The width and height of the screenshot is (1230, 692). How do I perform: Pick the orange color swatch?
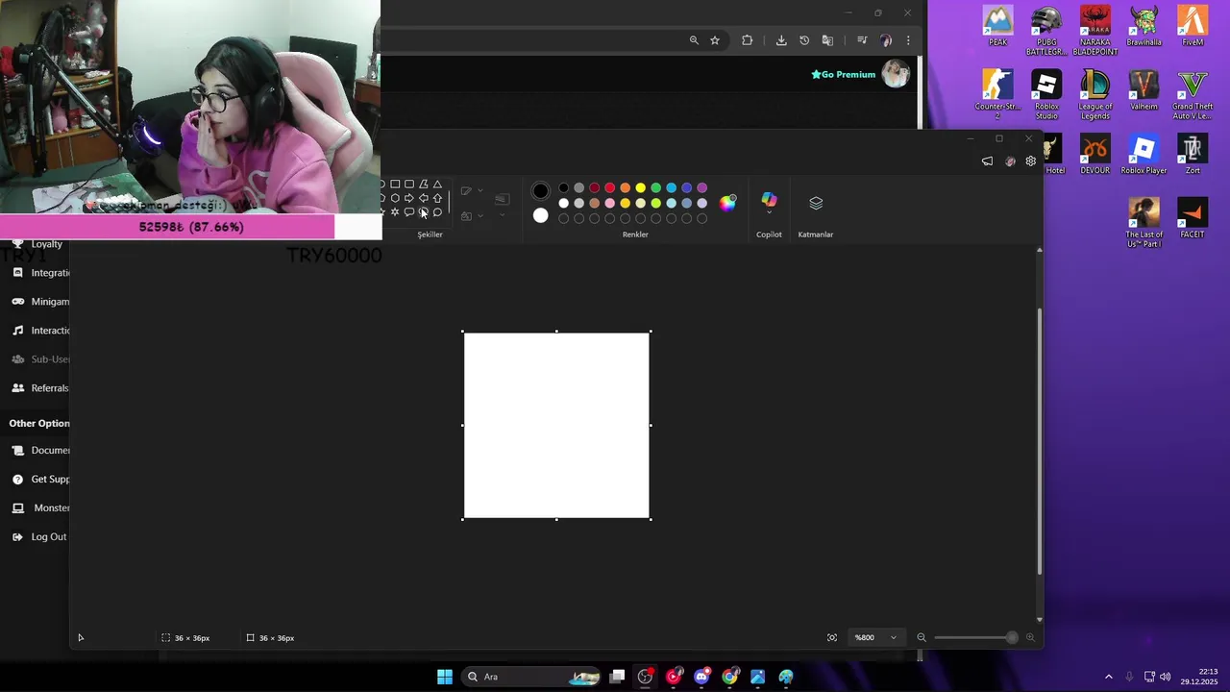[626, 187]
